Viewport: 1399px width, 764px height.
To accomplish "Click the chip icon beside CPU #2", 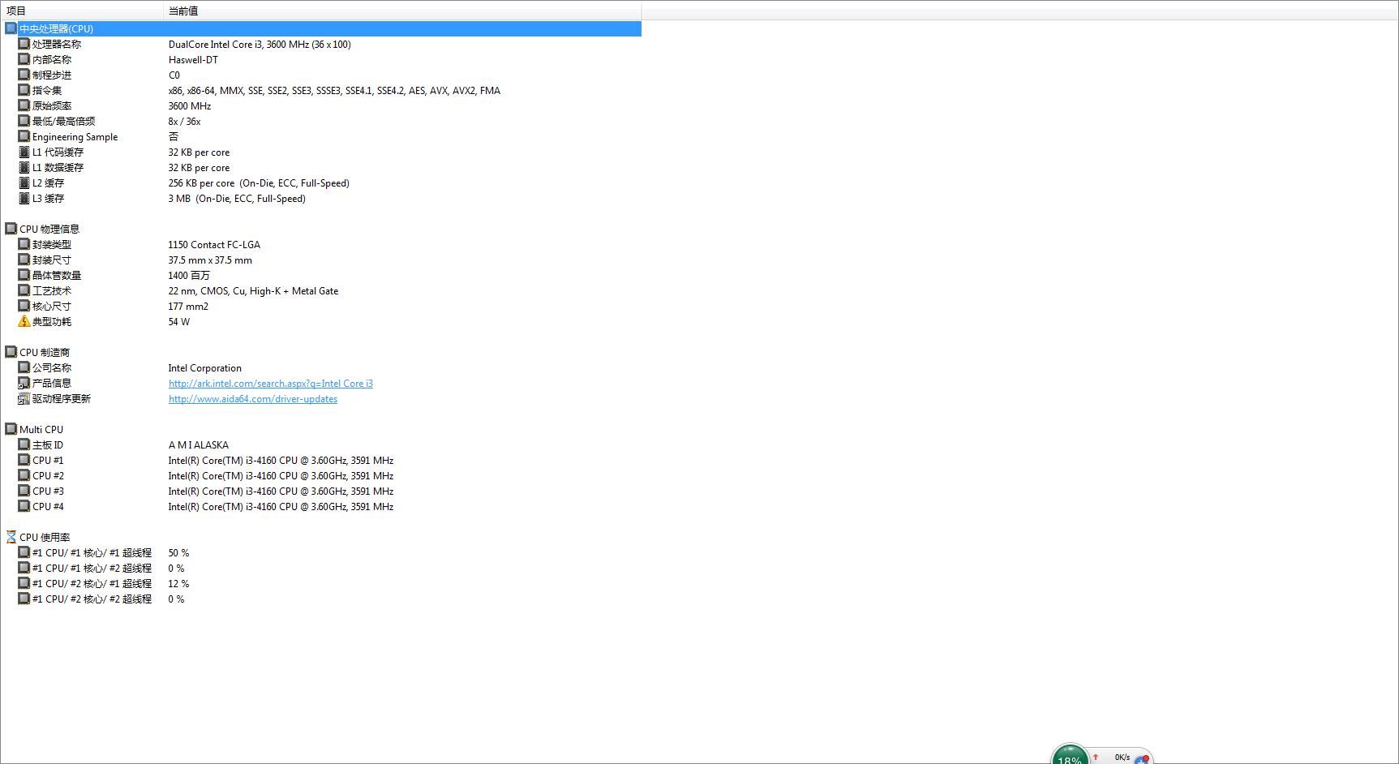I will (24, 475).
